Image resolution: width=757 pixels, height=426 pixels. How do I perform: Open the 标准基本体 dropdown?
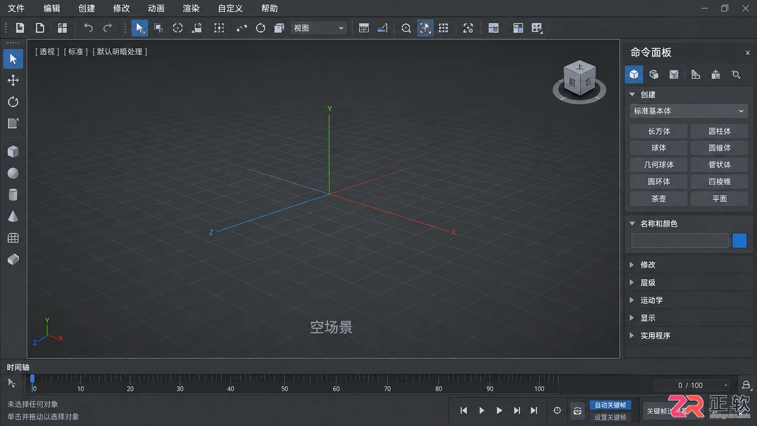(689, 111)
